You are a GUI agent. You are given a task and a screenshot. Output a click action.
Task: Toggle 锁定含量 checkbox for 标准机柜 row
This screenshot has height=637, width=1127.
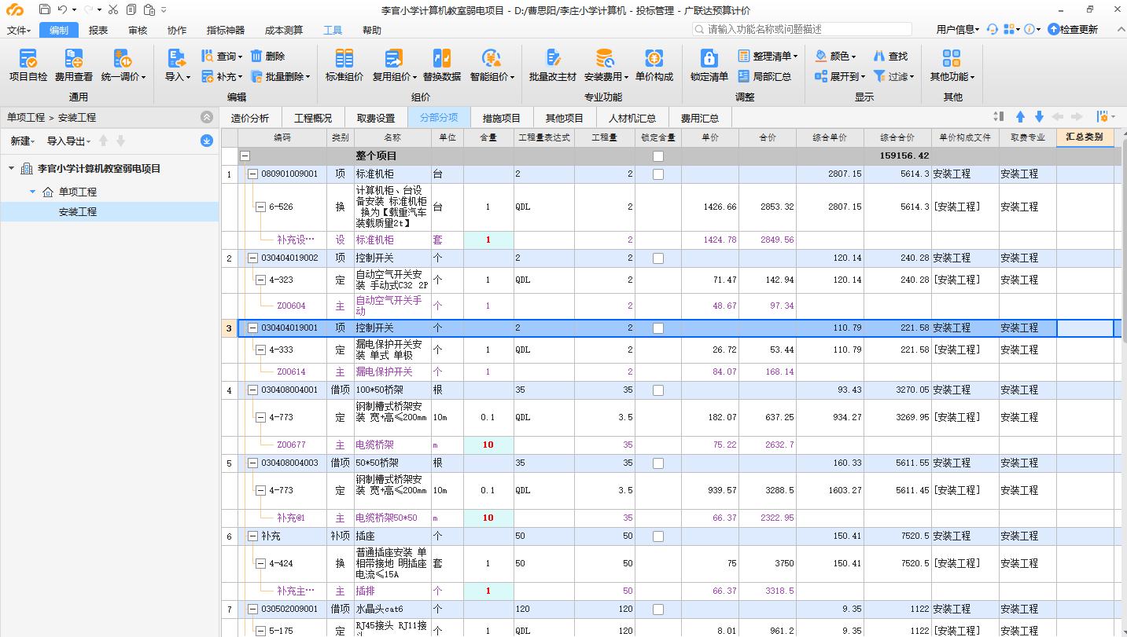click(658, 174)
